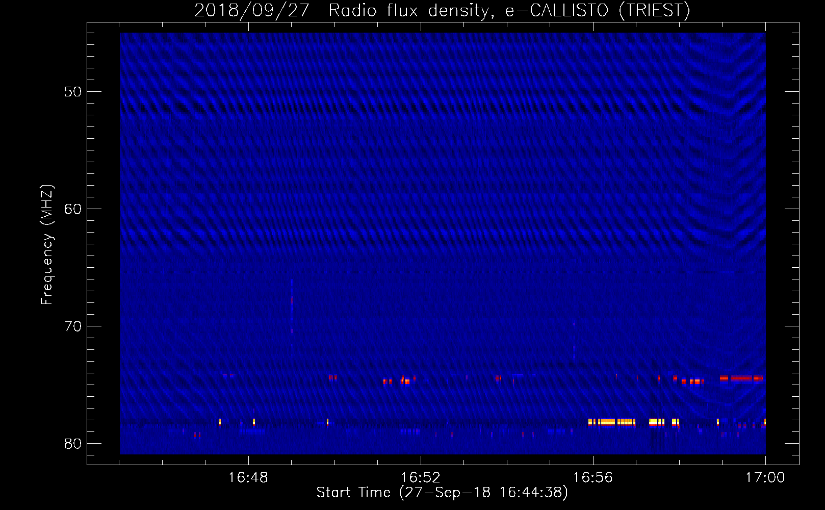The image size is (825, 510).
Task: Click the bright yellow burst near 16:56 at 78 MHz
Action: (612, 422)
